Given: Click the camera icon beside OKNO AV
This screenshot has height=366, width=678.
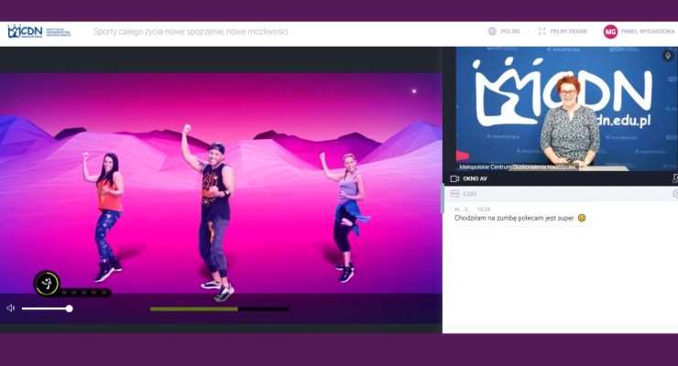Looking at the screenshot, I should pyautogui.click(x=454, y=178).
